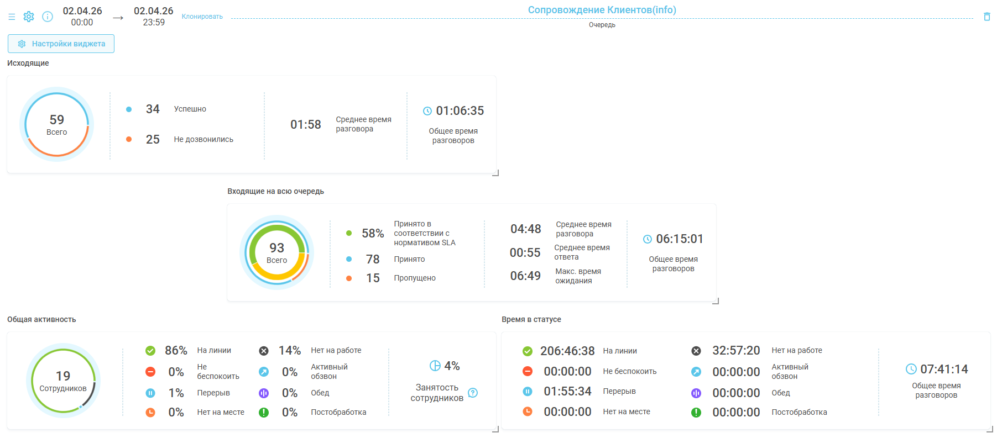Click the 93 Всего donut chart
Image resolution: width=1002 pixels, height=438 pixels.
[x=276, y=252]
